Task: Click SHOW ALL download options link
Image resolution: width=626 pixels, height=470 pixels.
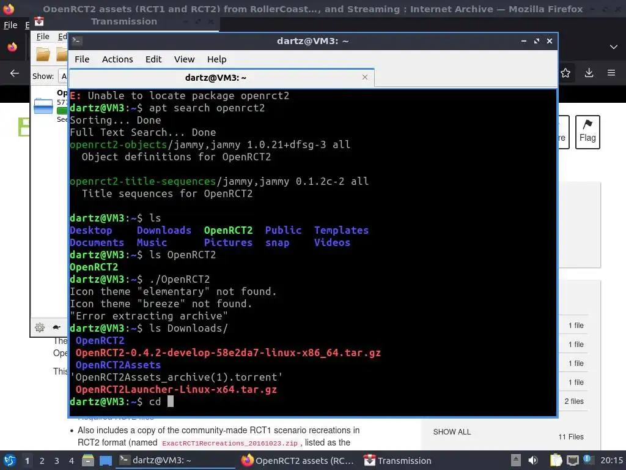Action: 452,432
